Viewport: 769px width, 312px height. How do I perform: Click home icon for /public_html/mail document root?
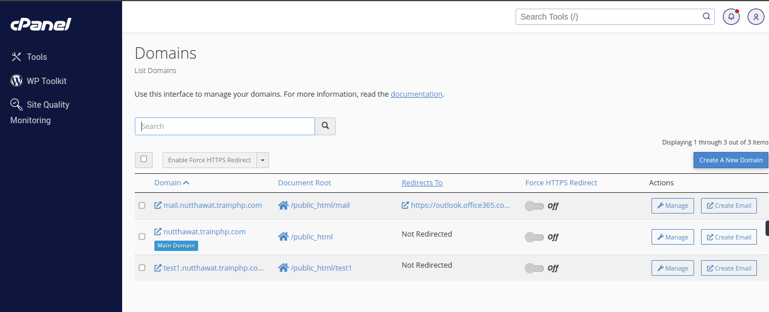[x=283, y=206]
